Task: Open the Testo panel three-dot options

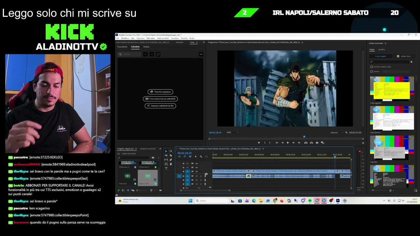Action: pyautogui.click(x=201, y=54)
